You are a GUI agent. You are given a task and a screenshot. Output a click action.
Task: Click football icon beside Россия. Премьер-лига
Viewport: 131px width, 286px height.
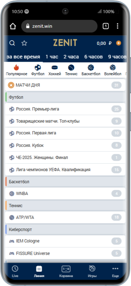12,109
